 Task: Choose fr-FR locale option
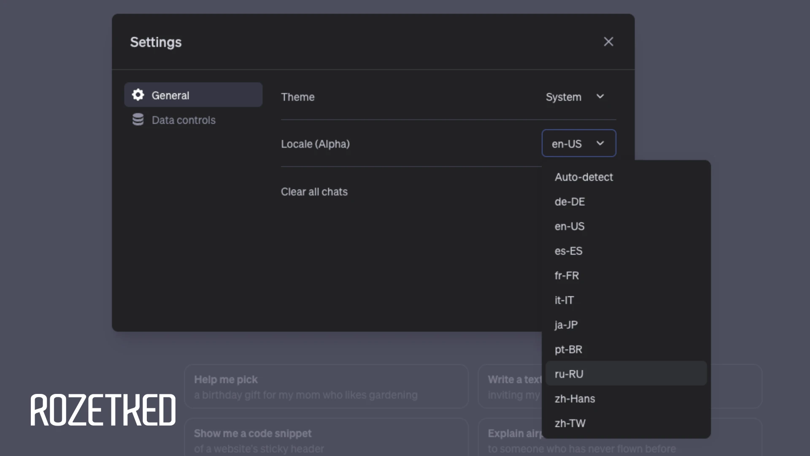tap(567, 275)
